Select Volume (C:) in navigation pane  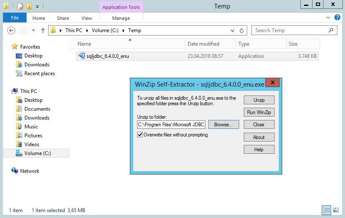click(36, 153)
